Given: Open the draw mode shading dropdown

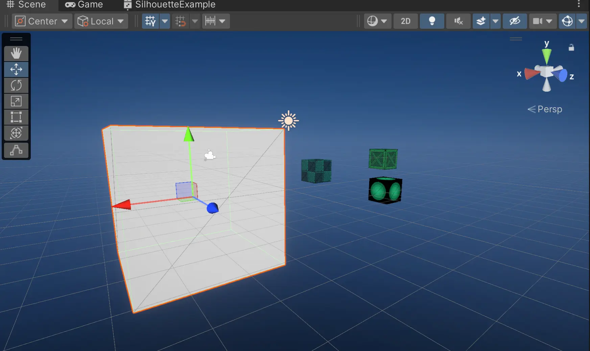Looking at the screenshot, I should click(x=377, y=21).
